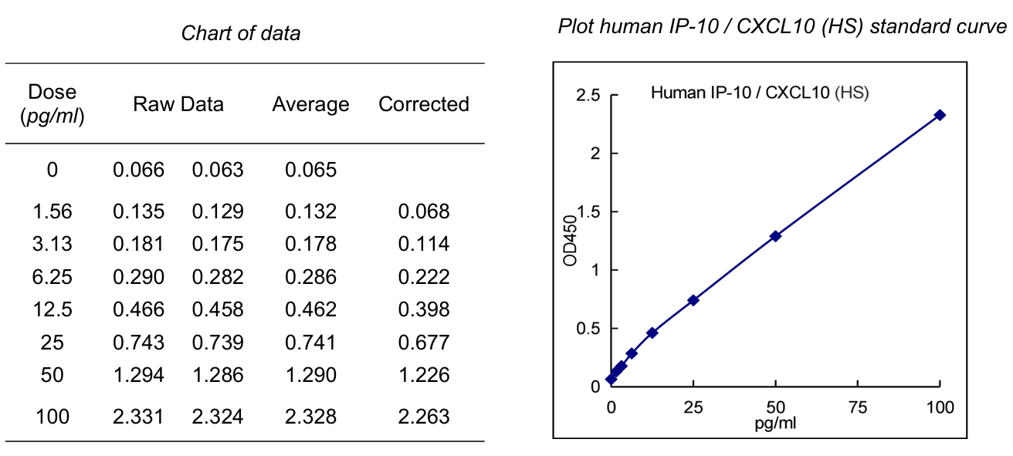This screenshot has width=1013, height=456.
Task: Select the corrected value 2.263 cell
Action: [x=424, y=417]
